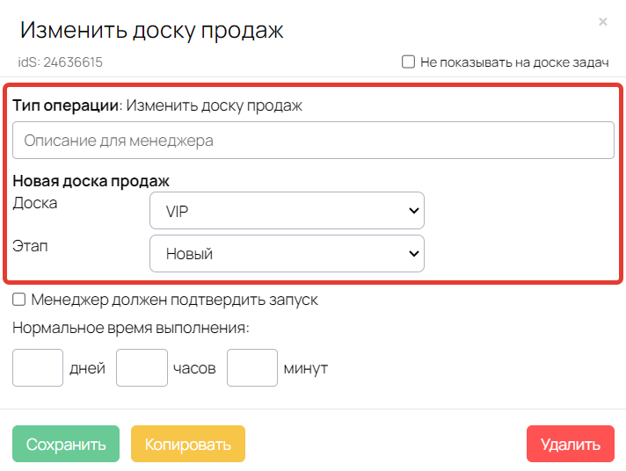Focus the Описание для менеджера field
The height and width of the screenshot is (471, 626).
click(313, 140)
